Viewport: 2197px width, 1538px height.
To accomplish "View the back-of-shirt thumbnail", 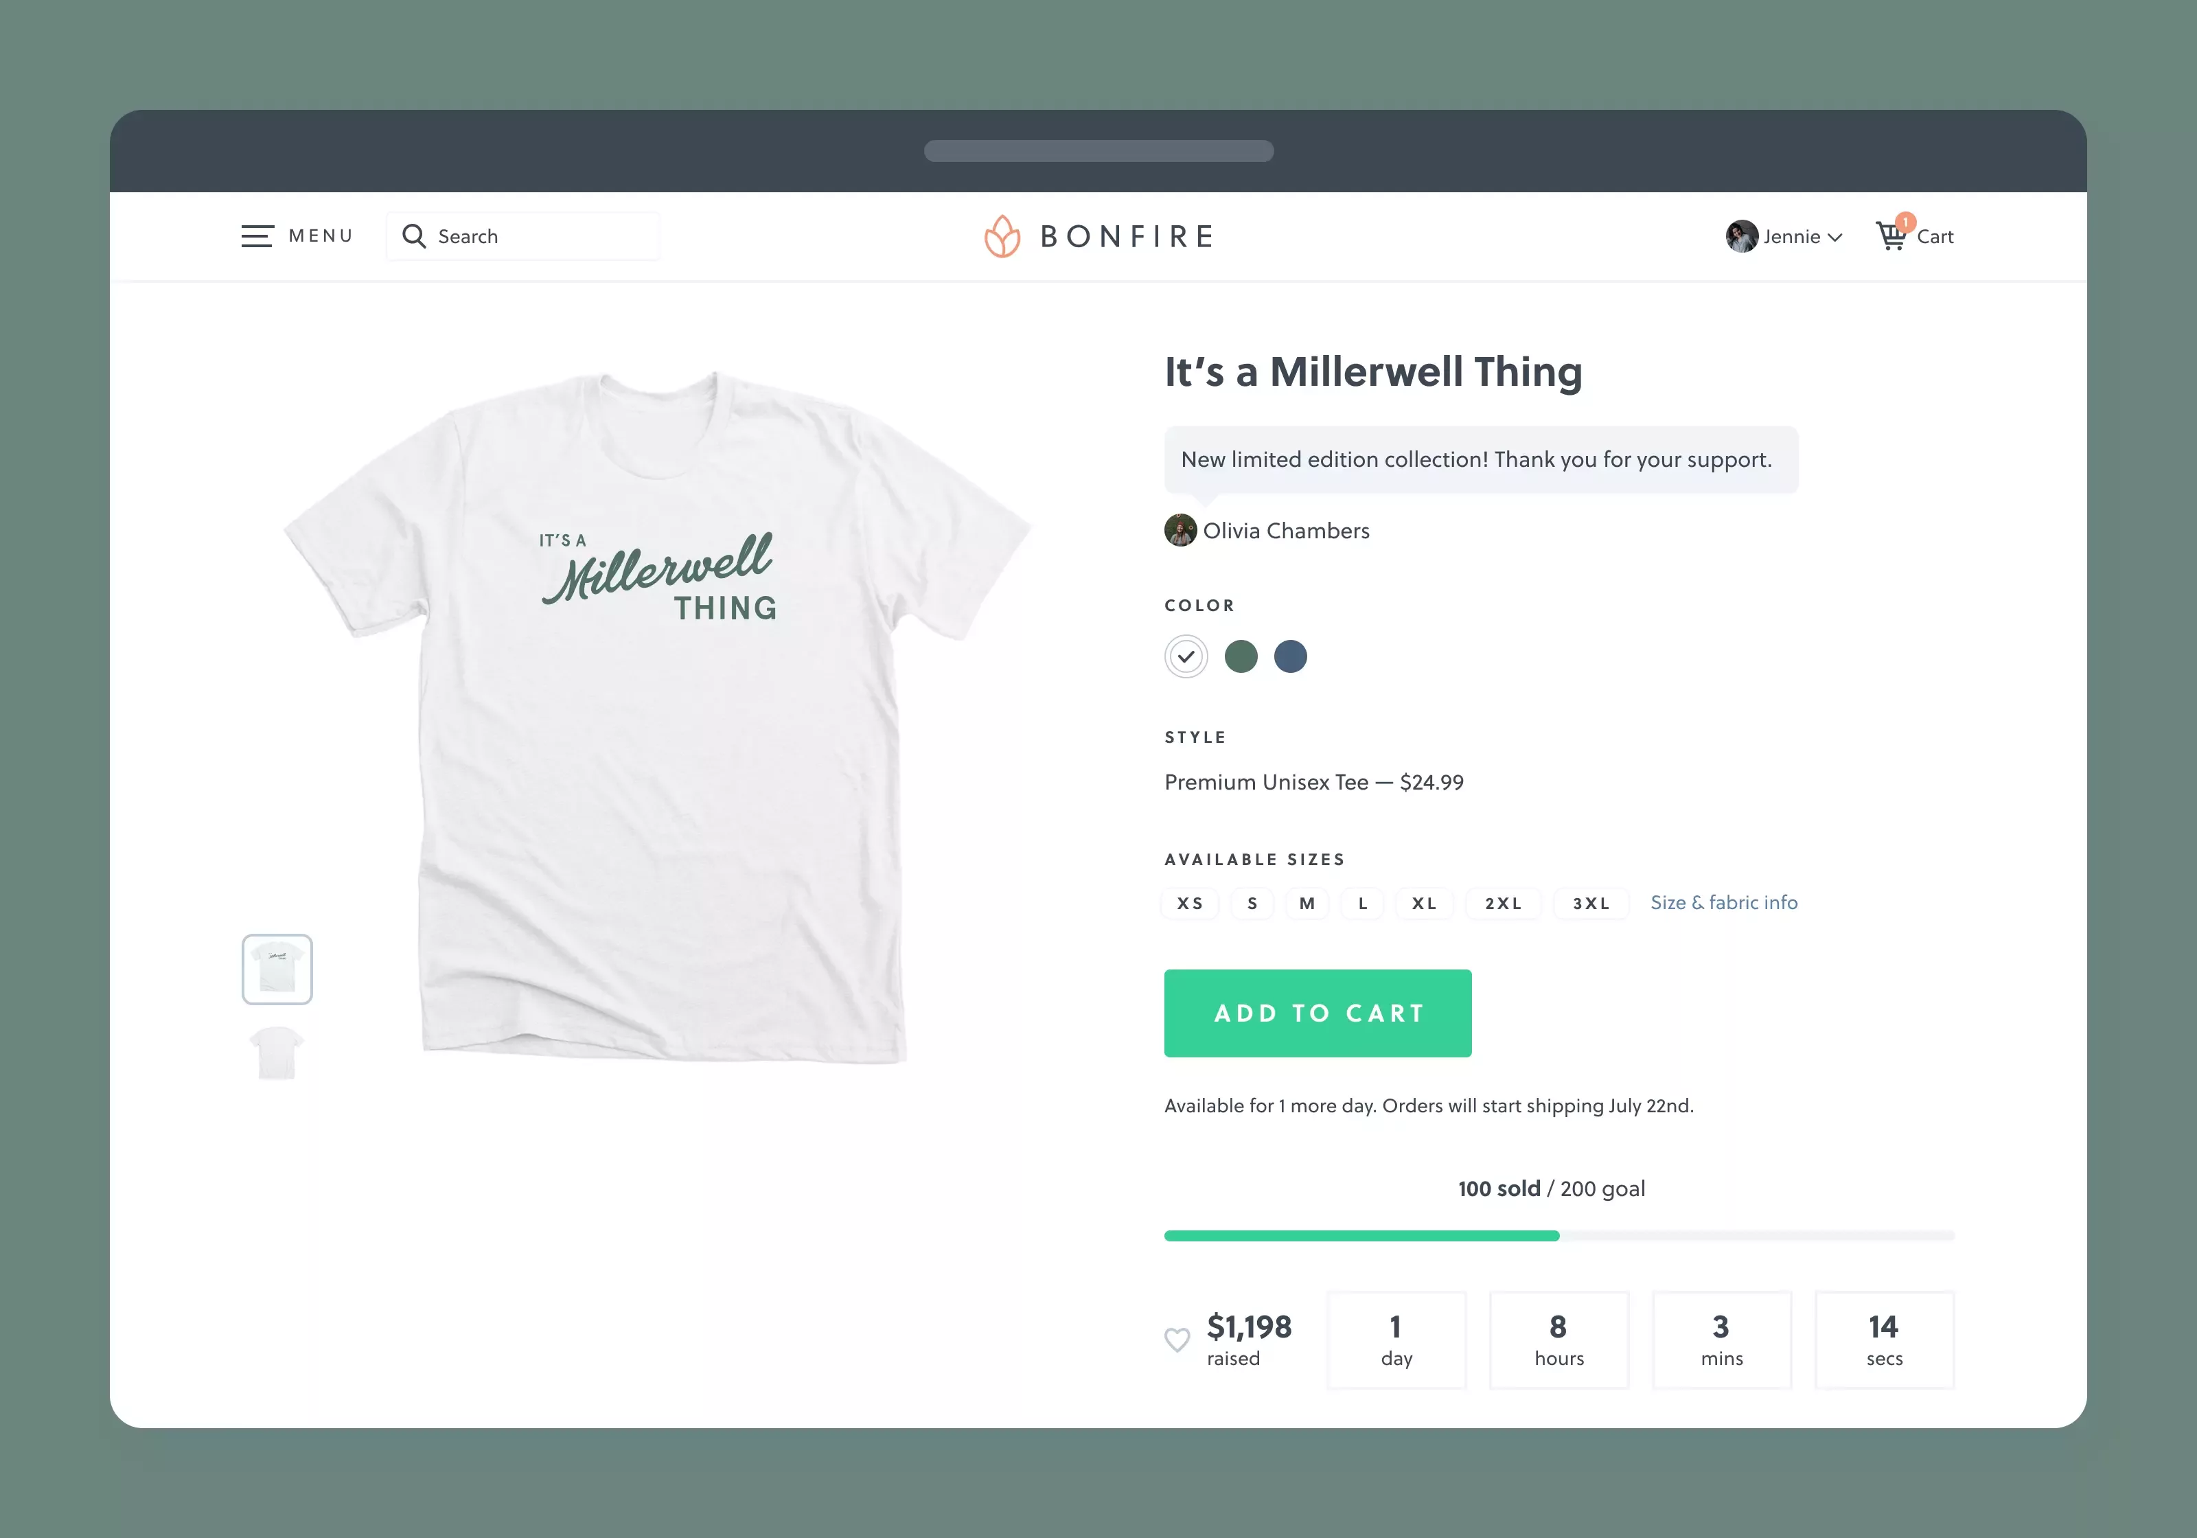I will (x=277, y=1053).
